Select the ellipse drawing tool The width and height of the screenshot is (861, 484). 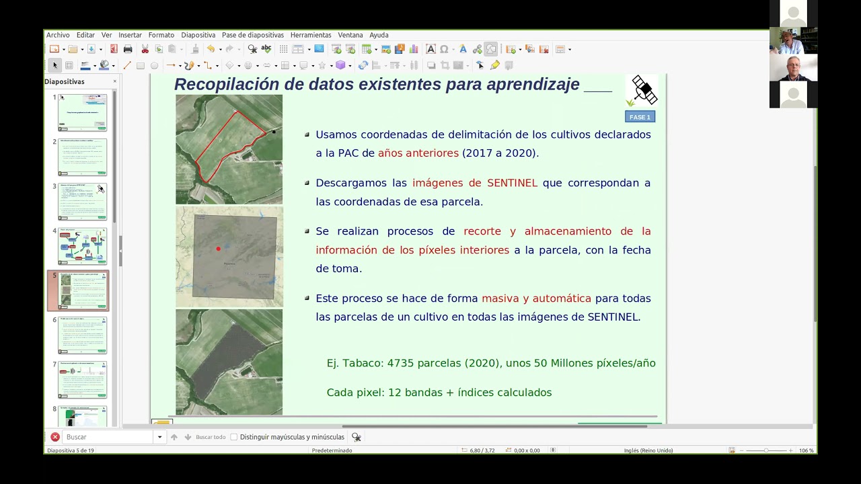[154, 65]
